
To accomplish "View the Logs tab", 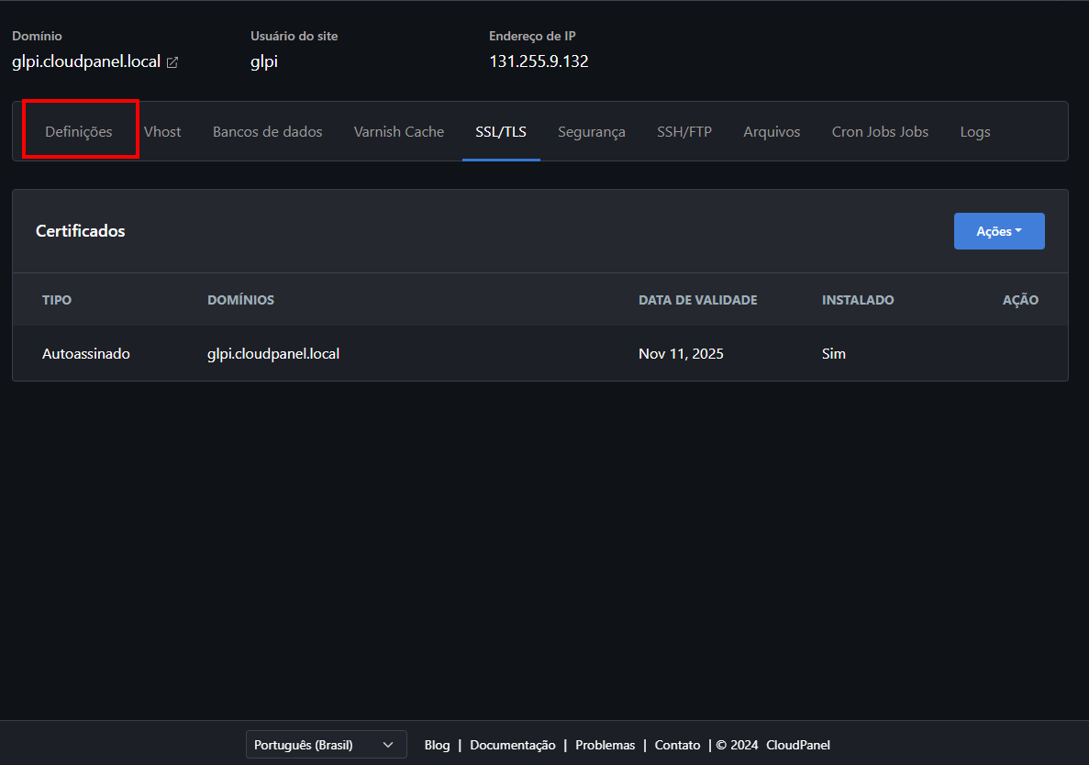I will [974, 131].
